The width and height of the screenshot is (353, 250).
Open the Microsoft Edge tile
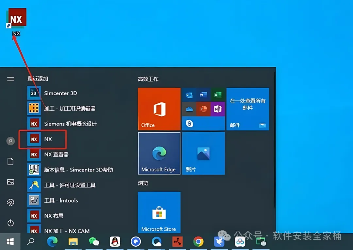(x=159, y=153)
